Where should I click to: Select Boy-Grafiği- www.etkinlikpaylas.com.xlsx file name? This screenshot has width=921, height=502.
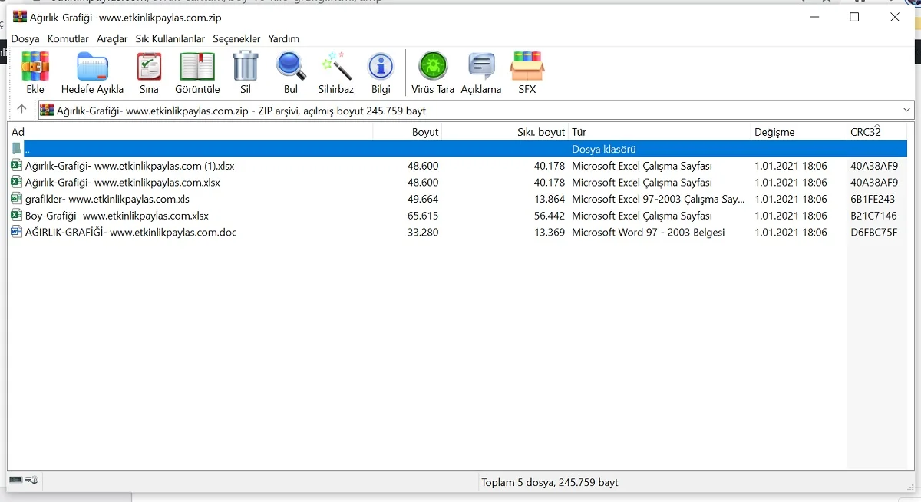[x=117, y=216]
